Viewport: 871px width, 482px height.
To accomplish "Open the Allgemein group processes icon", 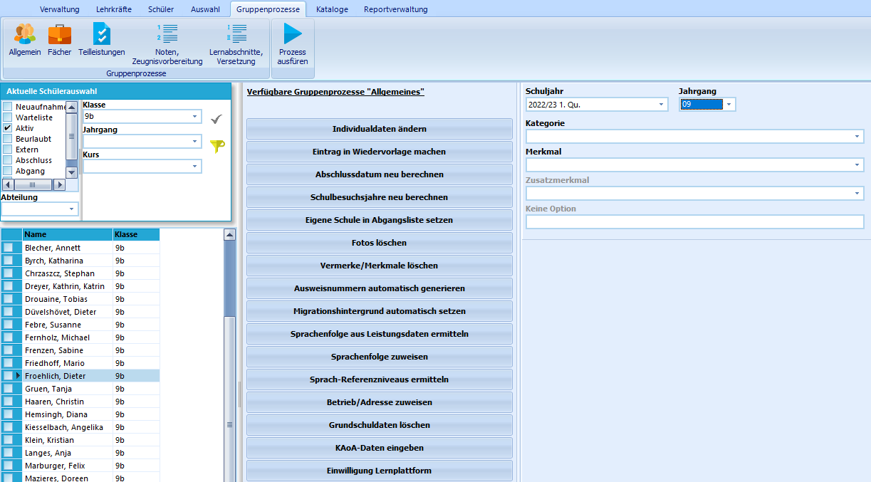I will point(25,40).
